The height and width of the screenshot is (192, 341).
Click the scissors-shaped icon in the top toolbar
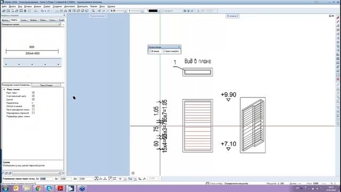(x=70, y=11)
